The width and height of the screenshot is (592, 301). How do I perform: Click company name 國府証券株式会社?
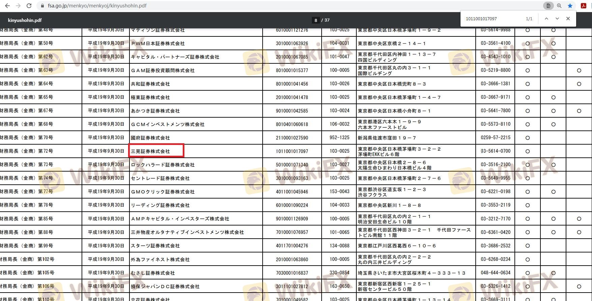[150, 138]
